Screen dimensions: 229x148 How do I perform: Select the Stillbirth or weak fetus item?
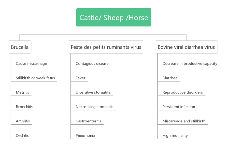[x=35, y=78]
